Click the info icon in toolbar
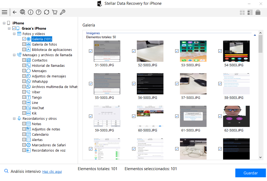 pos(31,12)
